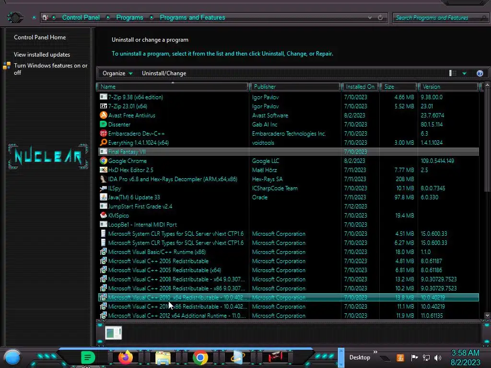Expand the Desktop toolbar chevron
This screenshot has height=368, width=491.
point(375,352)
